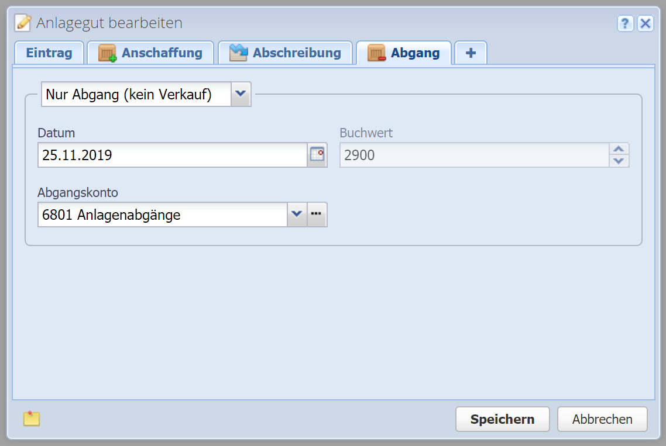Viewport: 666px width, 446px height.
Task: Click the Anschaffung tab crate icon
Action: pyautogui.click(x=107, y=53)
